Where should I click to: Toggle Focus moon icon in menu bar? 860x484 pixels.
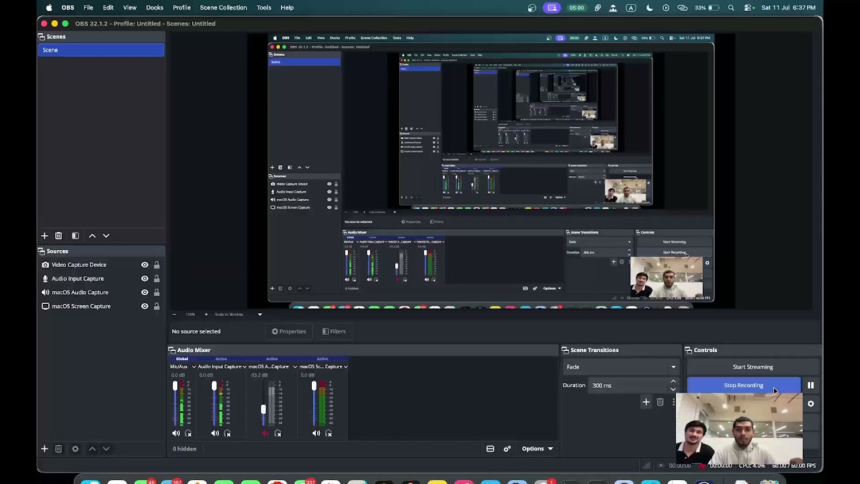click(650, 7)
